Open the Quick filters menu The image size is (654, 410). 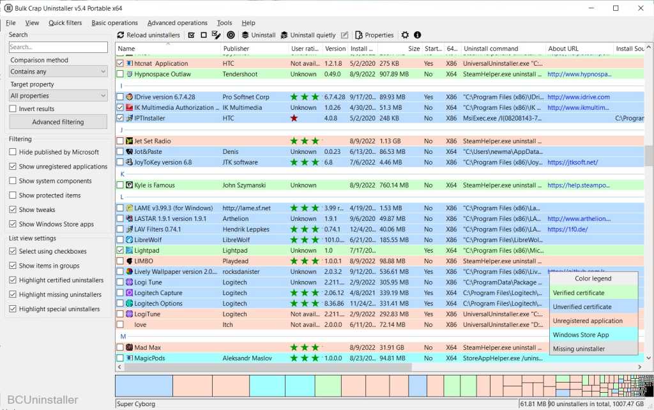point(65,23)
